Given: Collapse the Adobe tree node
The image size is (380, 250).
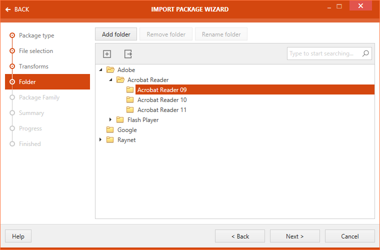Looking at the screenshot, I should [101, 70].
